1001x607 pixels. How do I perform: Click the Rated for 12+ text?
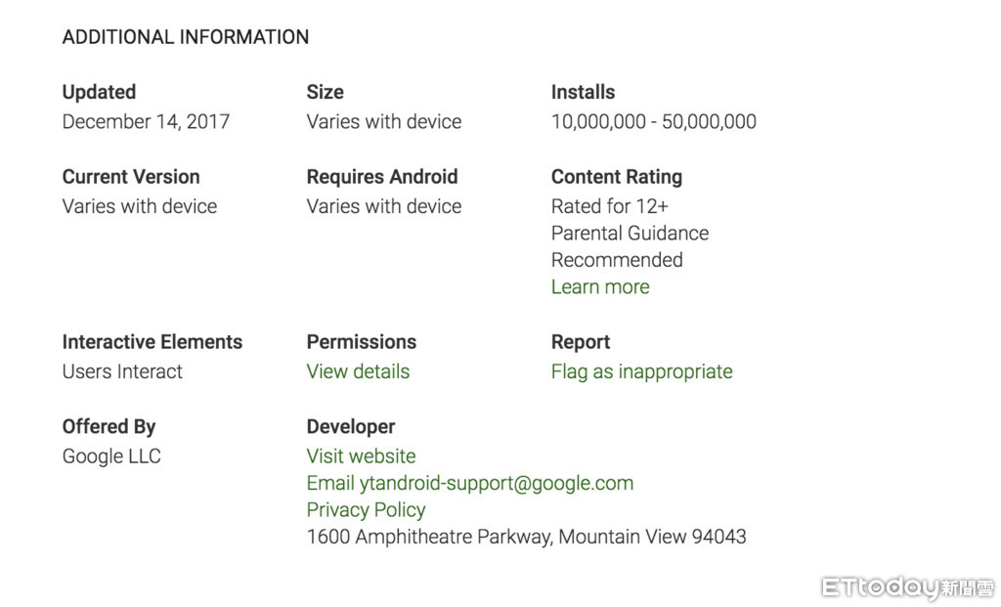pyautogui.click(x=610, y=206)
